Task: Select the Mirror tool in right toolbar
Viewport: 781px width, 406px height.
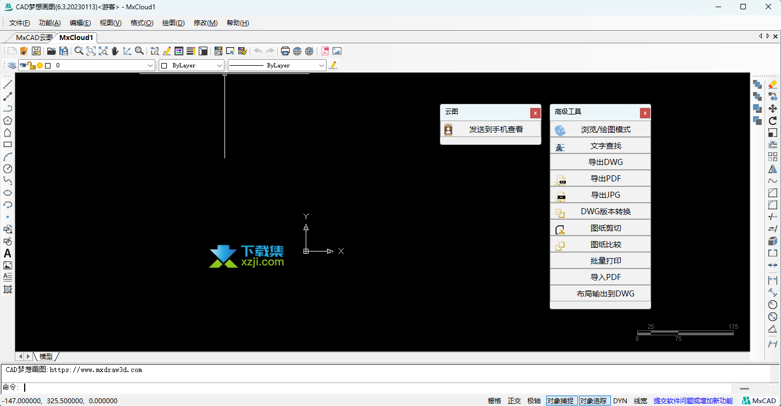Action: [x=773, y=169]
